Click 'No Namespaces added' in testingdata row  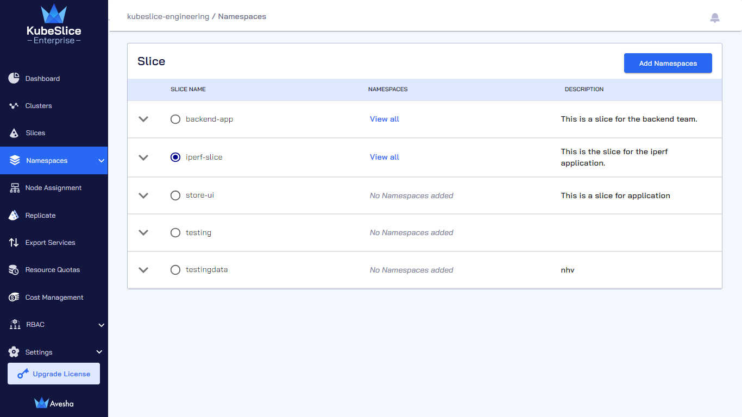pyautogui.click(x=411, y=270)
